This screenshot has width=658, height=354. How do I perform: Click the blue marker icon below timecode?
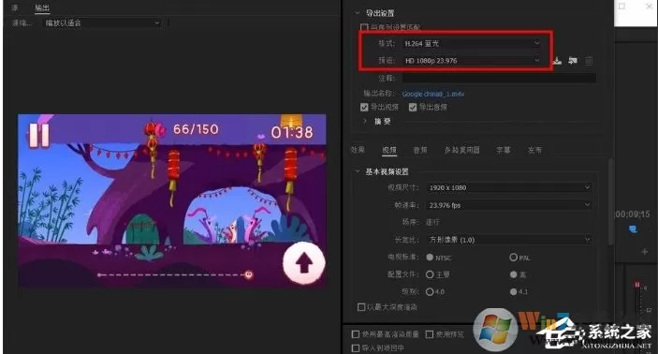[633, 229]
